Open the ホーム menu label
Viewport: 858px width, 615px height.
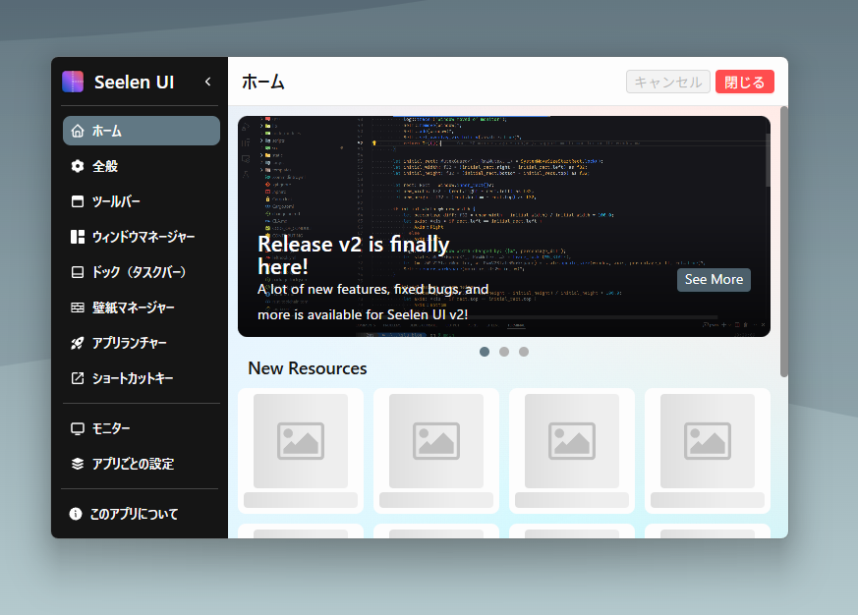pyautogui.click(x=107, y=131)
